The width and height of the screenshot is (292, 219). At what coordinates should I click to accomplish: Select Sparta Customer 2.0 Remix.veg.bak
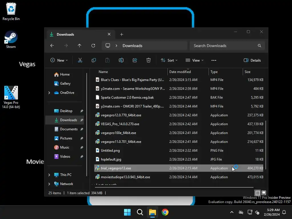tap(179, 98)
